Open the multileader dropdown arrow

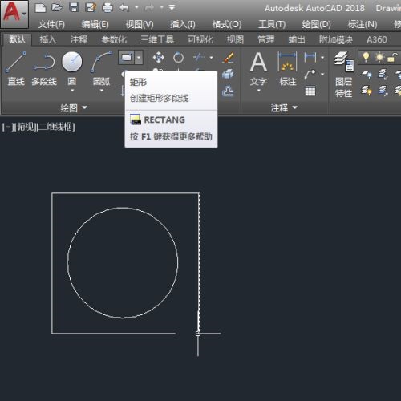[x=322, y=74]
